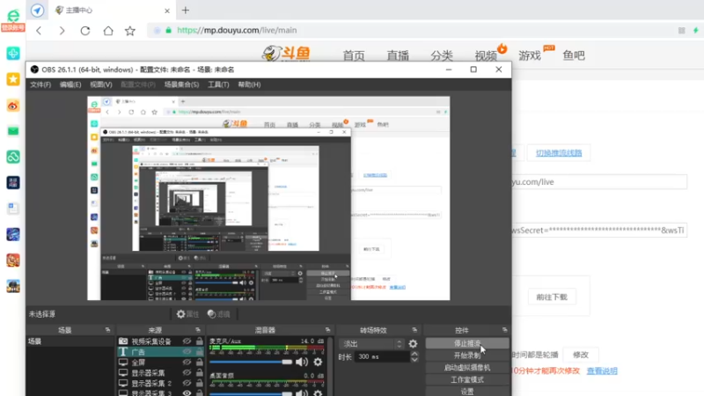Open 桌面音频 mixer settings gear
Image resolution: width=704 pixels, height=396 pixels.
click(x=318, y=393)
